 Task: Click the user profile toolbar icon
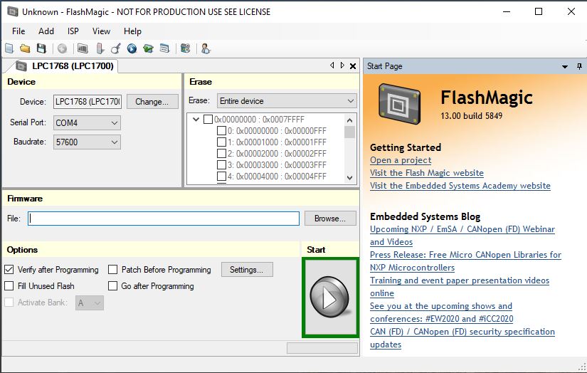pyautogui.click(x=206, y=48)
